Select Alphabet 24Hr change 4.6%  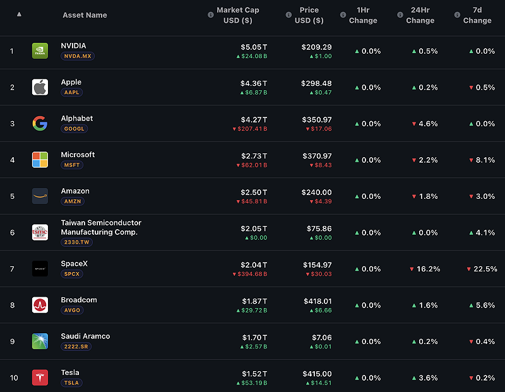point(425,124)
